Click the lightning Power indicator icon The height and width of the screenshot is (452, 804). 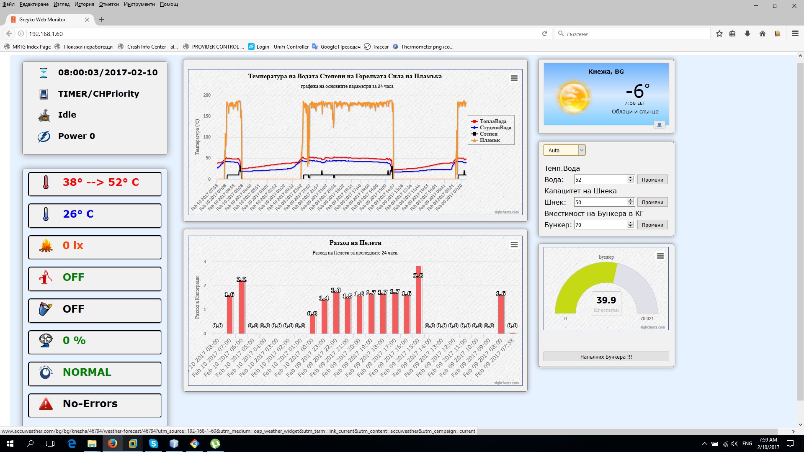click(x=44, y=136)
